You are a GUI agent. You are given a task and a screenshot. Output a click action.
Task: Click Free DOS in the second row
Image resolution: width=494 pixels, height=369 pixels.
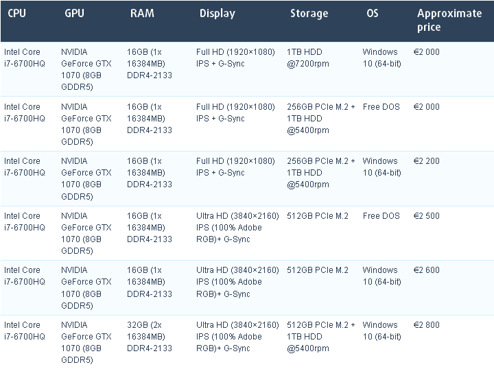click(x=381, y=107)
